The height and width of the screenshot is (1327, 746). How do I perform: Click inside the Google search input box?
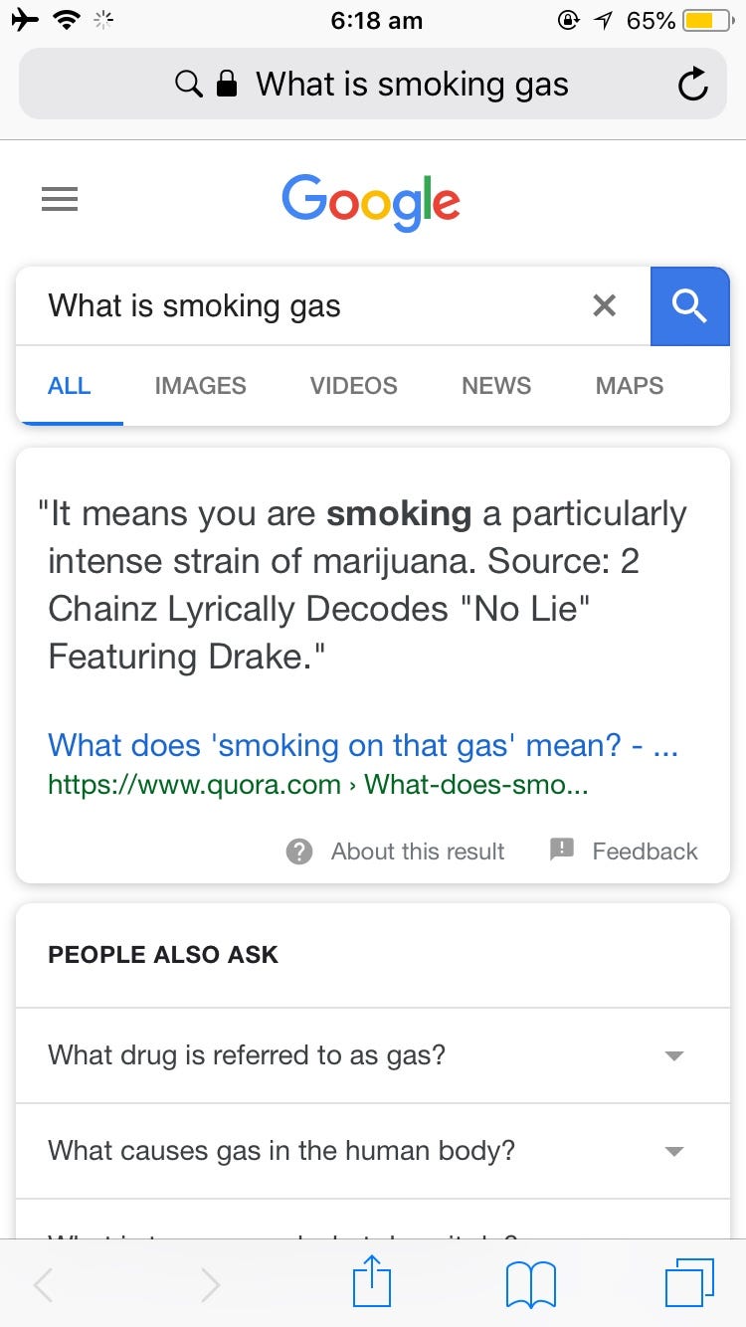tap(298, 305)
